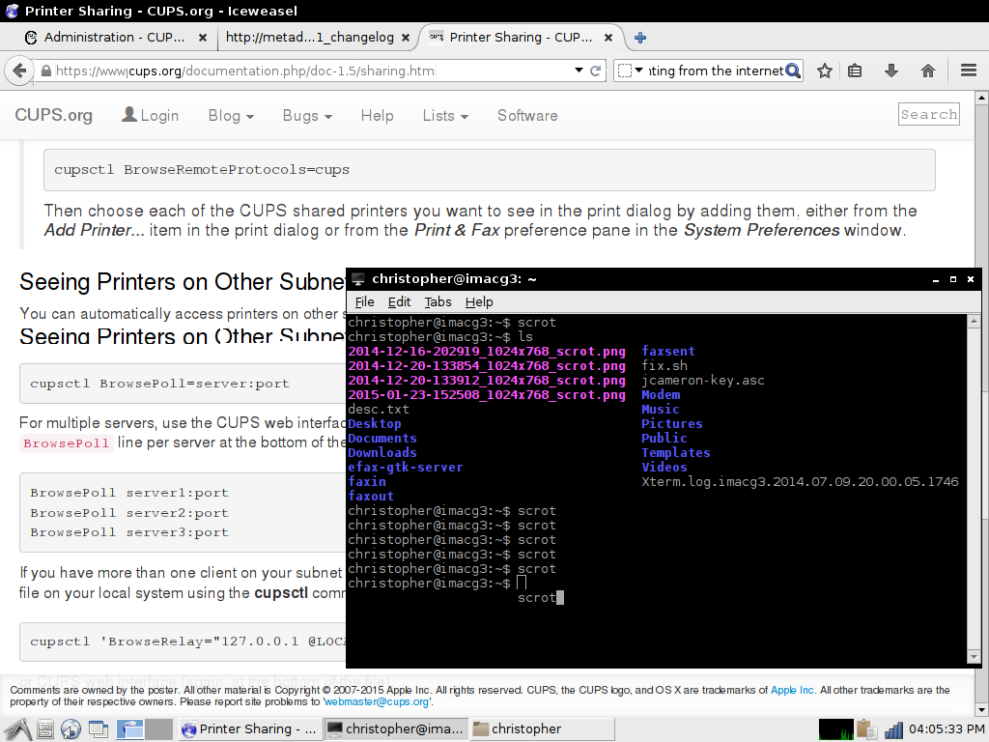Expand the Lists dropdown menu
The height and width of the screenshot is (742, 989).
(x=444, y=115)
